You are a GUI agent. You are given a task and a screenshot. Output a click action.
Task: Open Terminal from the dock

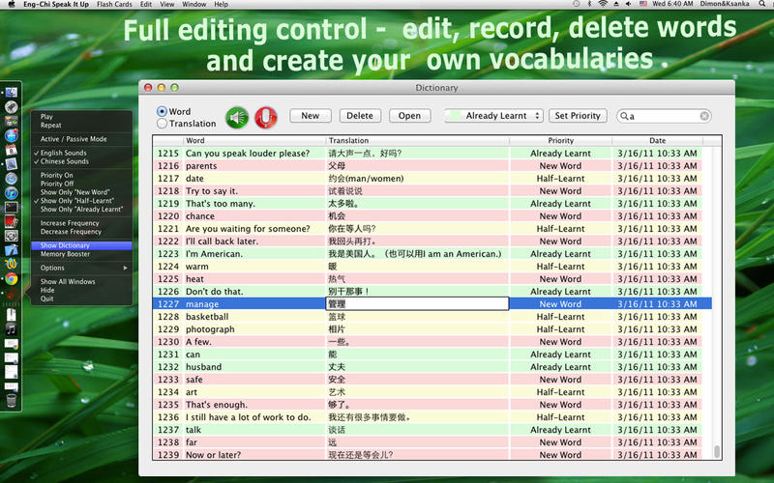[11, 208]
